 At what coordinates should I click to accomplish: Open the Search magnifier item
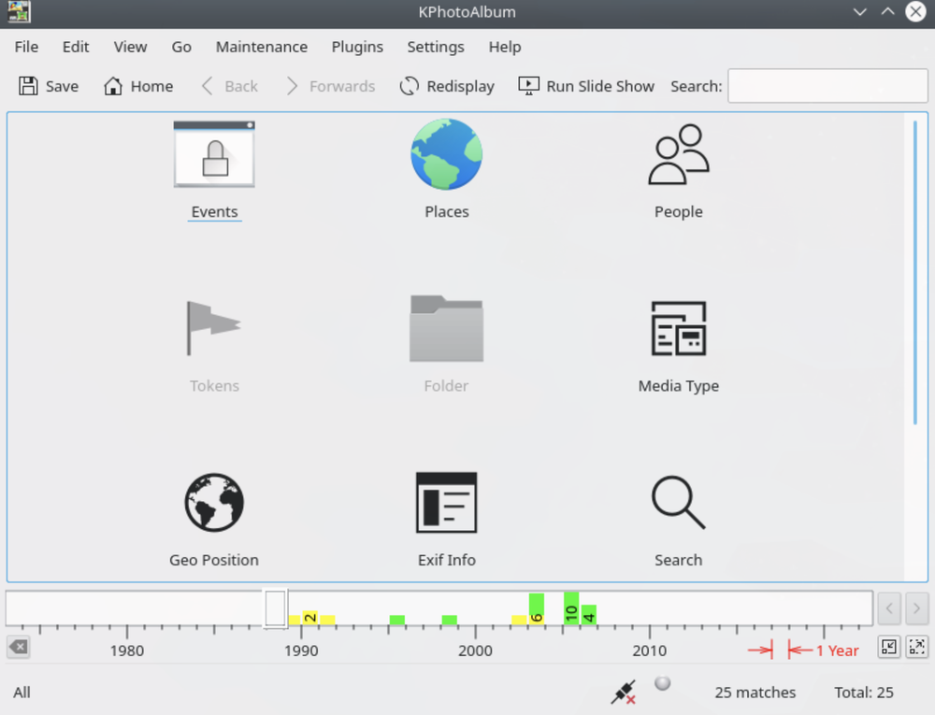[679, 520]
